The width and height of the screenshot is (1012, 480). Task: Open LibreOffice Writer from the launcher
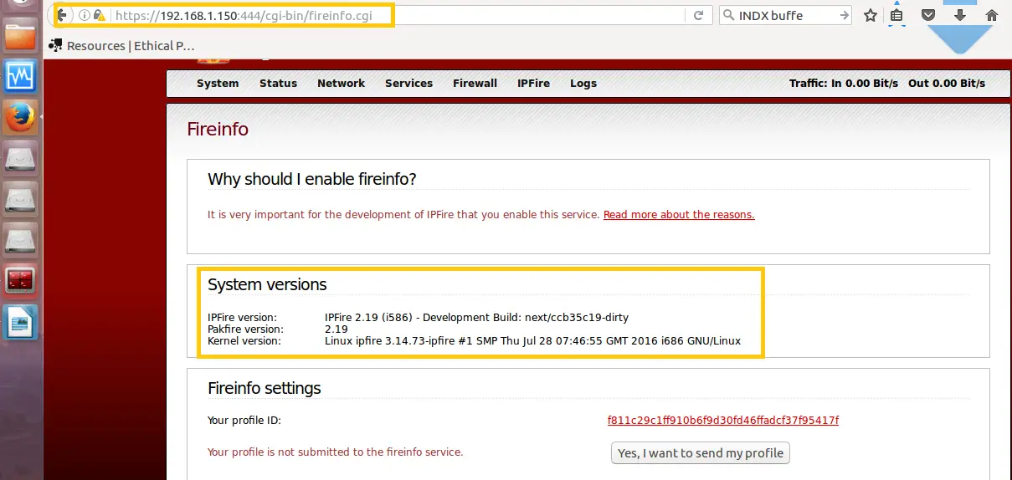21,322
